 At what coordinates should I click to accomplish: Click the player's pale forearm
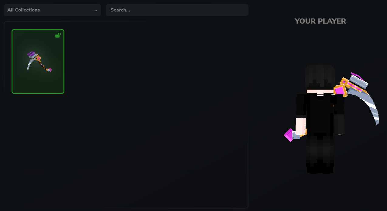point(300,126)
